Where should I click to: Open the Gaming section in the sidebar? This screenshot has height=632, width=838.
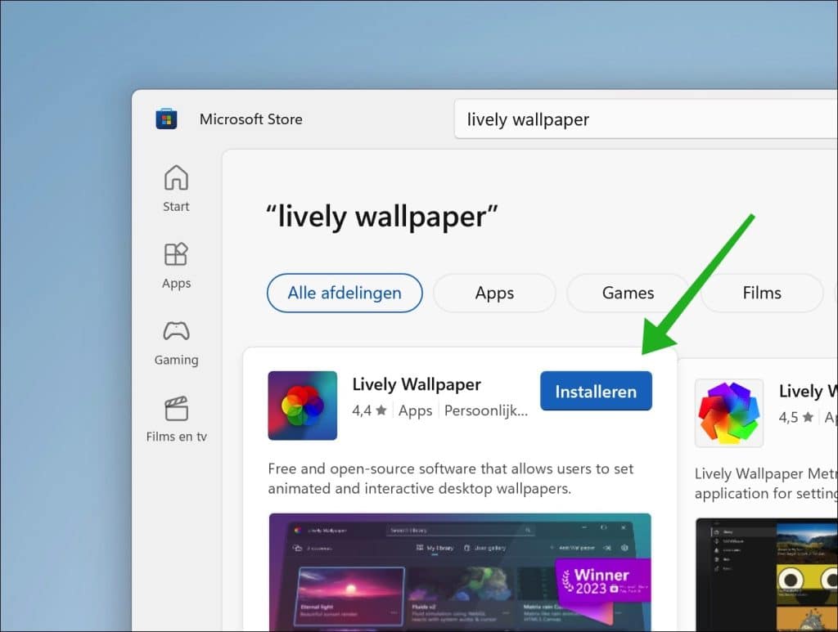[176, 343]
